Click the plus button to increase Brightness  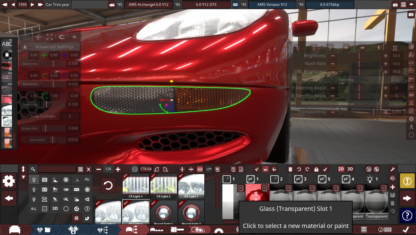385,56
